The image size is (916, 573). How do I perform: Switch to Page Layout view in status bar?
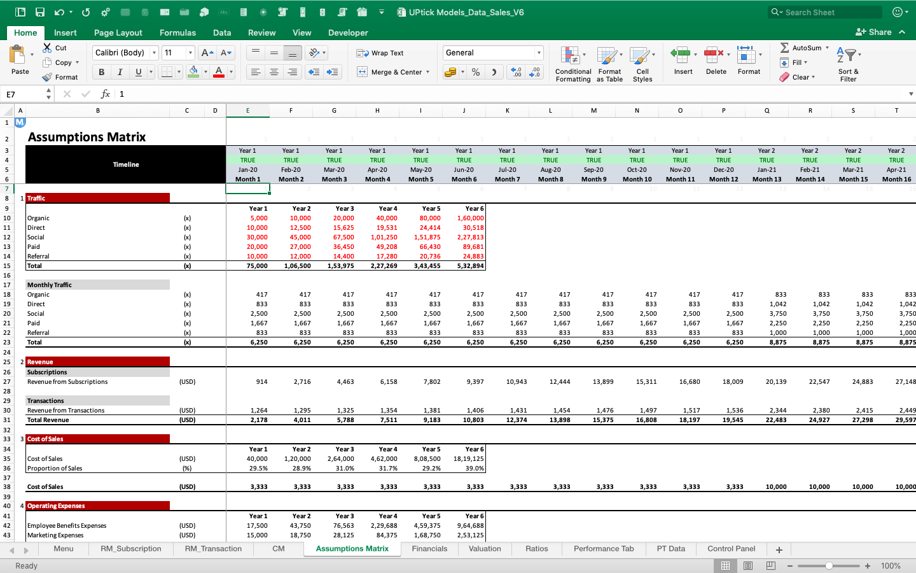click(x=748, y=565)
